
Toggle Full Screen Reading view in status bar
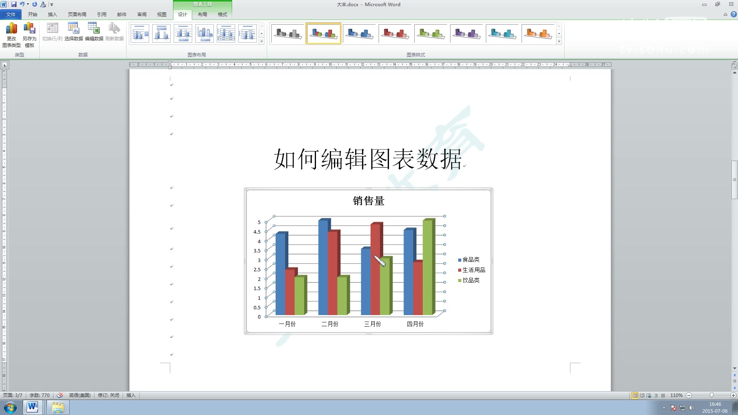click(642, 395)
